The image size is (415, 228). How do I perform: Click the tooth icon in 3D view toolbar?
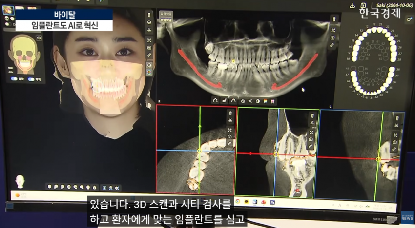click(149, 15)
